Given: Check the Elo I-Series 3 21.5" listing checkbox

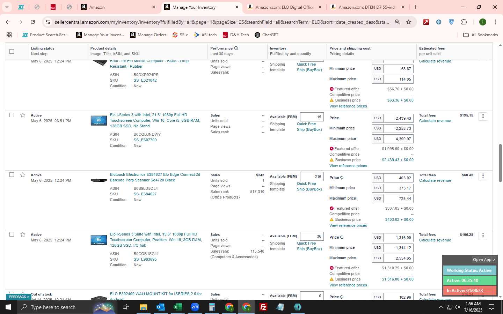Looking at the screenshot, I should pyautogui.click(x=12, y=115).
